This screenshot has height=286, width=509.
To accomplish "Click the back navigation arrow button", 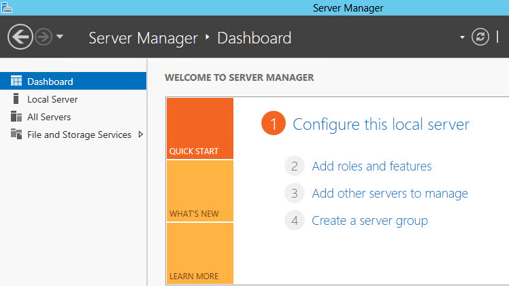I will pyautogui.click(x=20, y=37).
